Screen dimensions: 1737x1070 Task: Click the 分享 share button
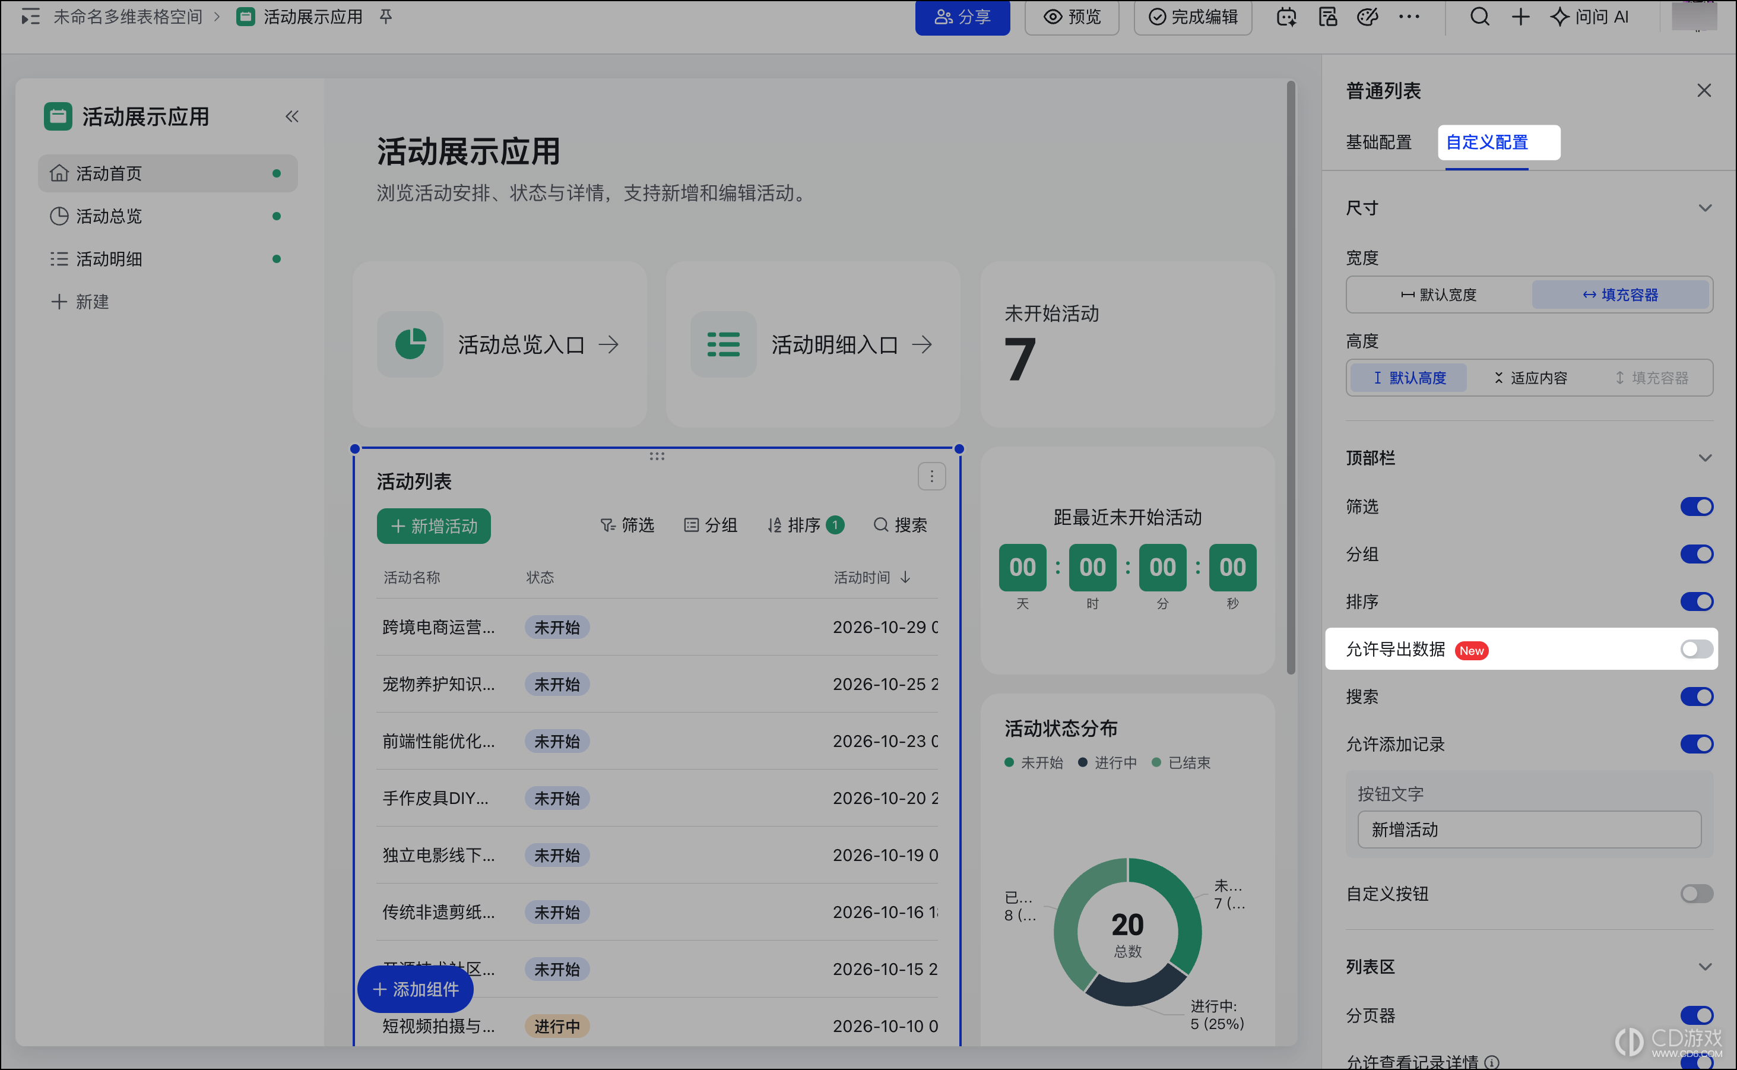coord(962,16)
